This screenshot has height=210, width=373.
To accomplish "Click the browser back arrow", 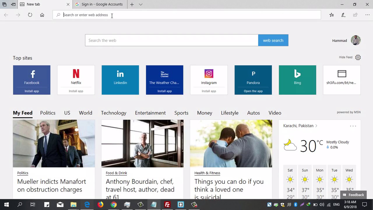I will tap(6, 15).
